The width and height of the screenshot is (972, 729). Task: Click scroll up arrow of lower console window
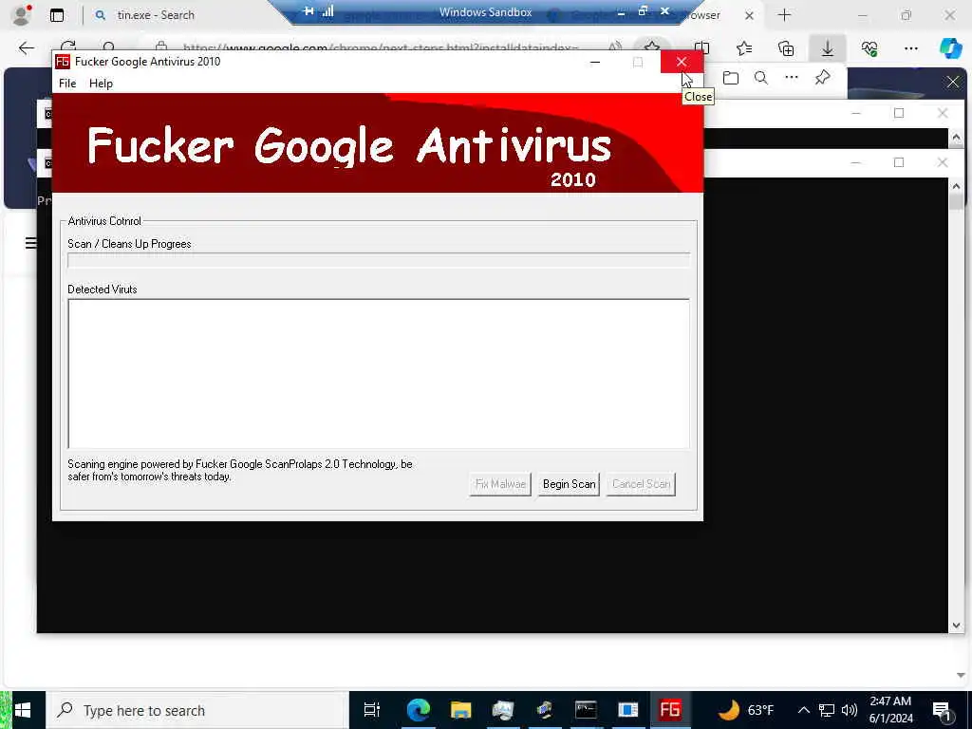point(956,186)
